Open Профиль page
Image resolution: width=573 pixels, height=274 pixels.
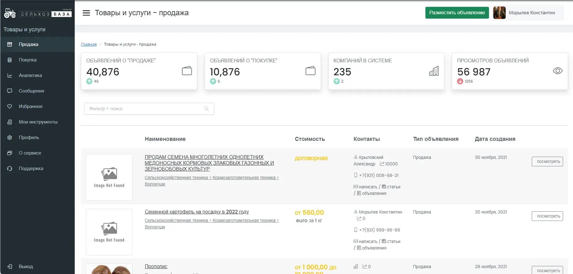37,137
